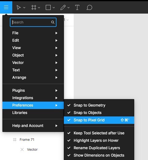Toggle Snap to Objects preference

[99, 113]
